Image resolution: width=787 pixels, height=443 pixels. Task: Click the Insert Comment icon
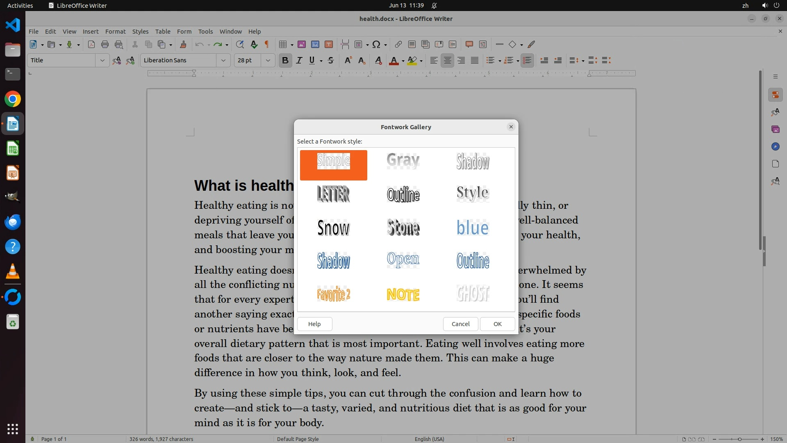[469, 44]
